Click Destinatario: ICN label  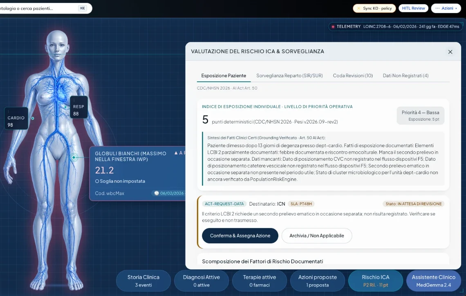click(267, 204)
